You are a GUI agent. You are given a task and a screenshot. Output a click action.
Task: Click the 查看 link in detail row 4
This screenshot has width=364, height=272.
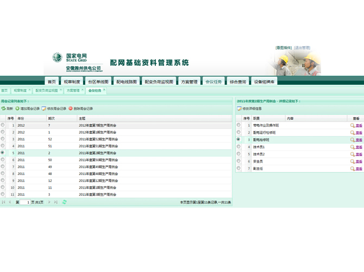[359, 147]
